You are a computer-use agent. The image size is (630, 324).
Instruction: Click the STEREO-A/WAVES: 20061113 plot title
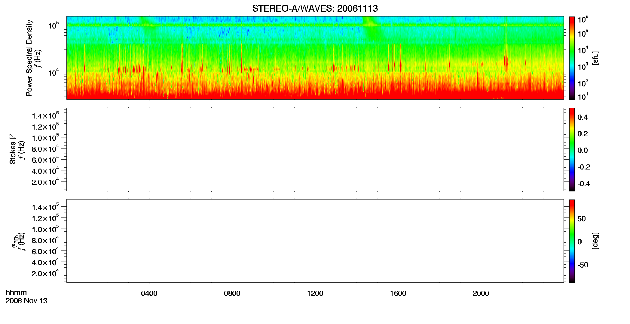[x=315, y=8]
